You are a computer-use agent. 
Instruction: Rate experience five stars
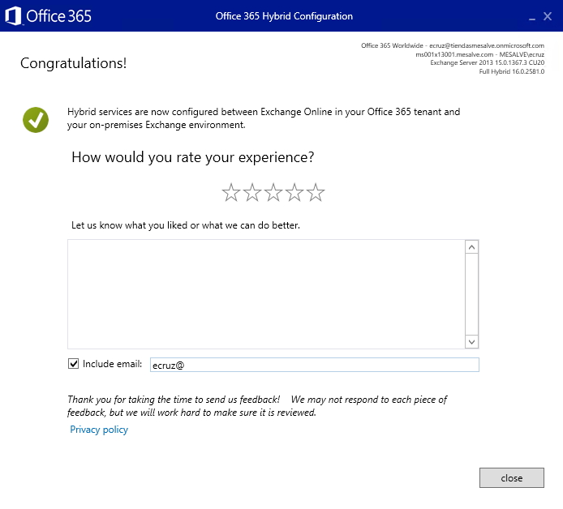click(x=316, y=193)
